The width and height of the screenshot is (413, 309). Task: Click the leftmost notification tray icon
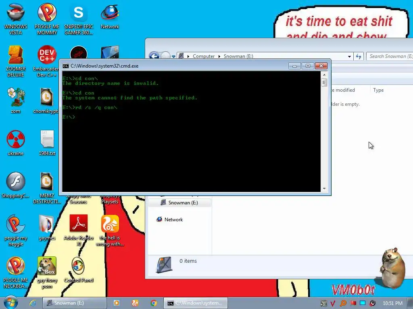pos(323,303)
